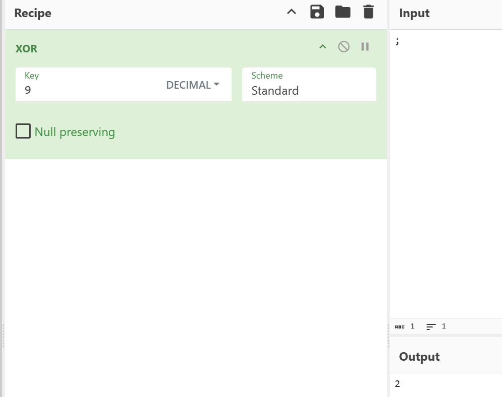The width and height of the screenshot is (502, 397).
Task: Disable the XOR operation via circle-slash icon
Action: pos(344,47)
